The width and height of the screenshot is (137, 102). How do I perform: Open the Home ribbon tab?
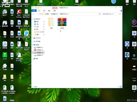(x=39, y=11)
